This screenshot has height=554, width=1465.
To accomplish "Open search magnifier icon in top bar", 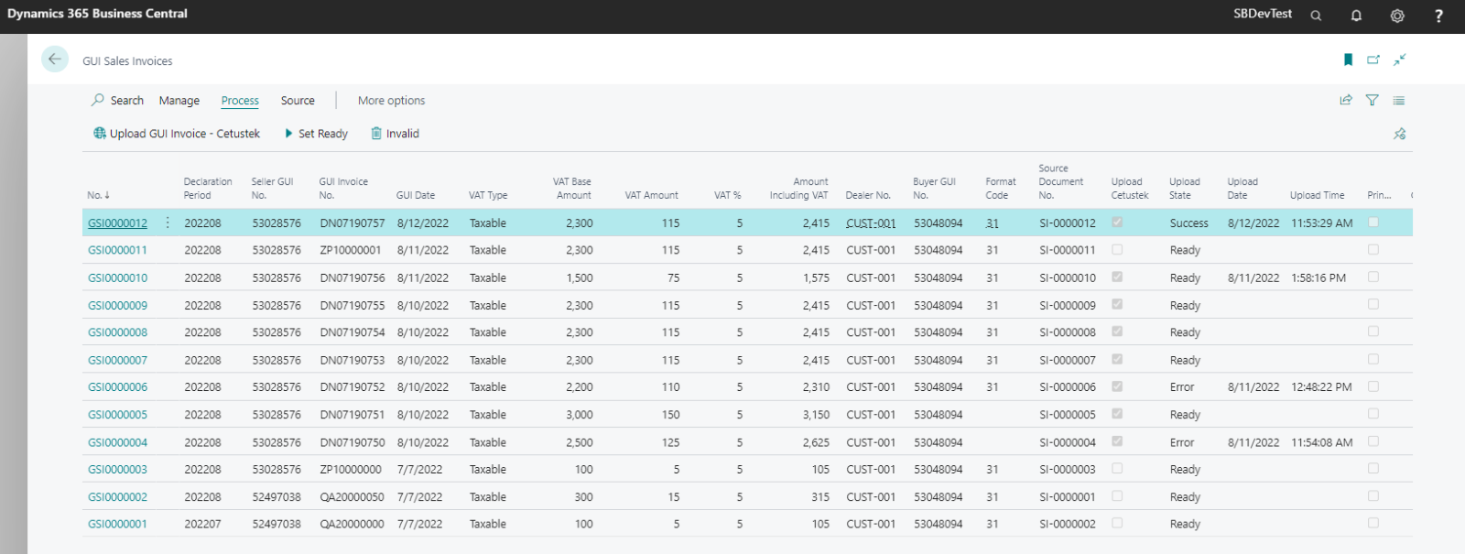I will [x=1316, y=16].
